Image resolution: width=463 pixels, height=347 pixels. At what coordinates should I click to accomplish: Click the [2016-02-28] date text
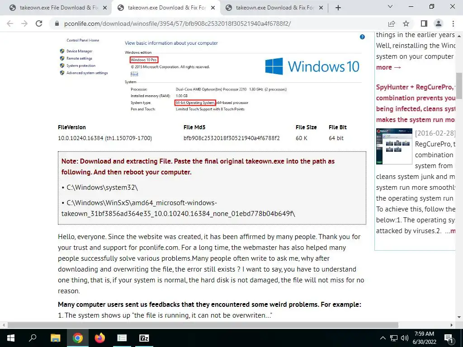pyautogui.click(x=435, y=133)
